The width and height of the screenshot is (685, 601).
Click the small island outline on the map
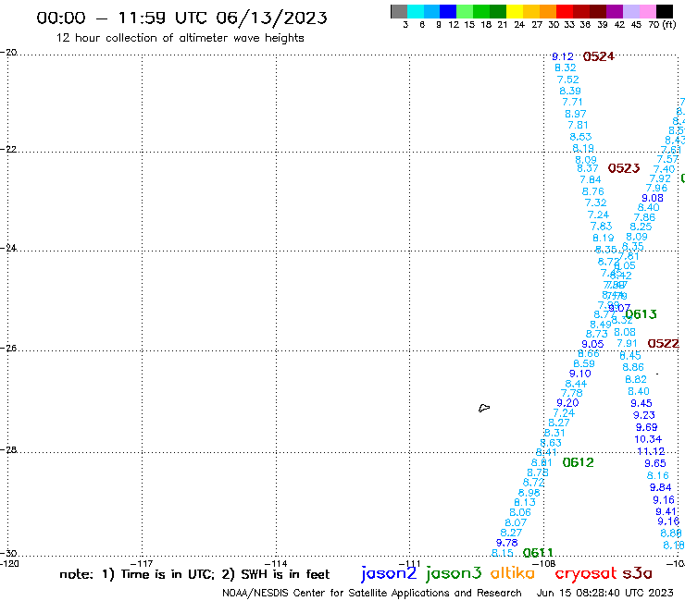tap(484, 408)
